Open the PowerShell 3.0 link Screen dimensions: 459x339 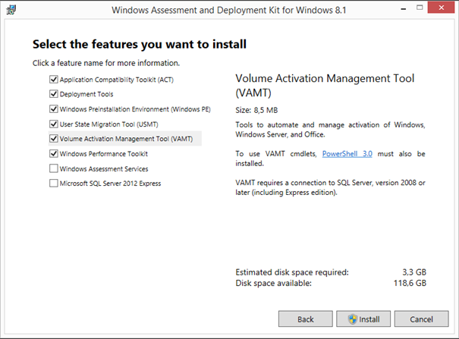point(347,154)
